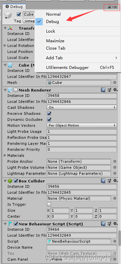The width and height of the screenshot is (121, 264).
Task: Collapse the Cube Mesh Filter foldout
Action: (x=5, y=65)
